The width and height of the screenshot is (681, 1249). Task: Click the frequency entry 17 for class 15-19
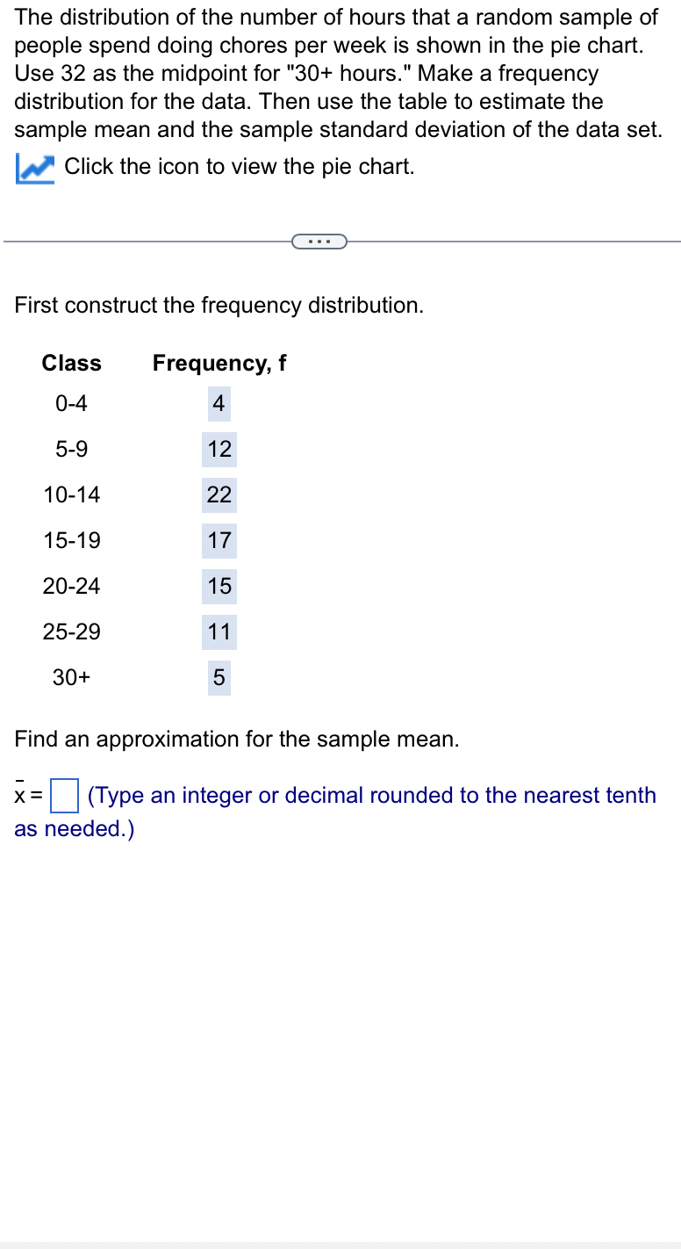coord(219,540)
